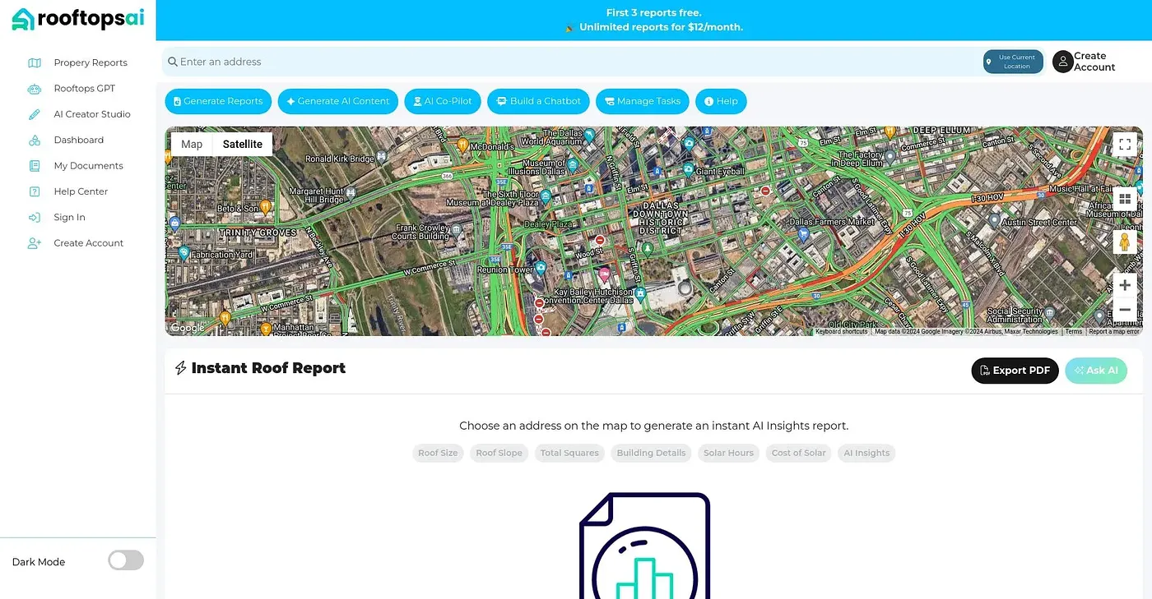Open Rooftops GPT sidebar item
This screenshot has height=599, width=1152.
tap(85, 89)
